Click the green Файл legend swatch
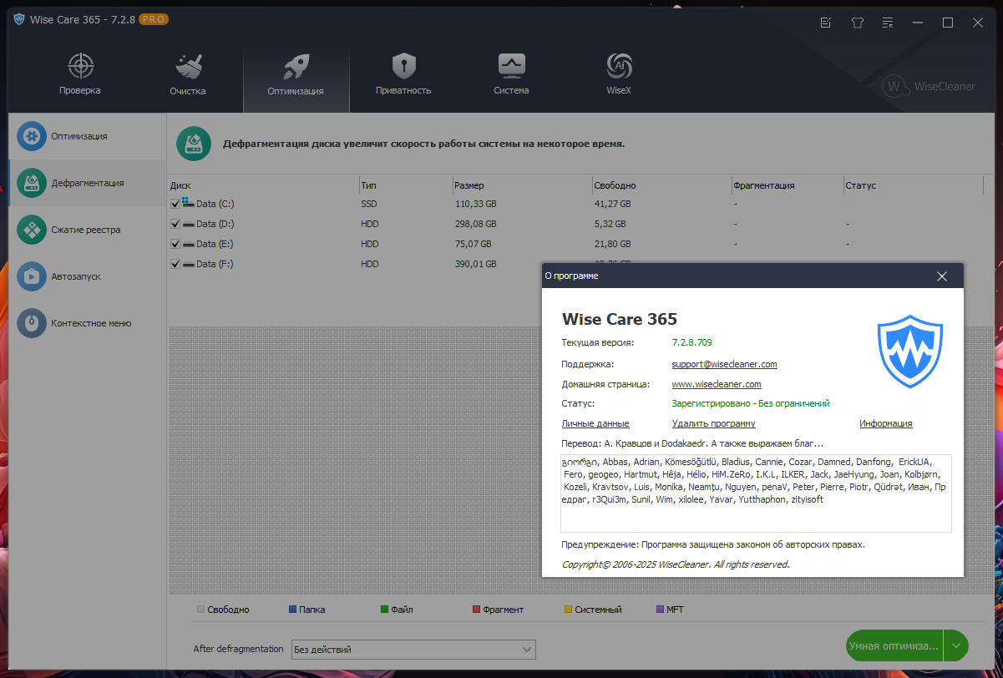1003x678 pixels. pos(384,610)
